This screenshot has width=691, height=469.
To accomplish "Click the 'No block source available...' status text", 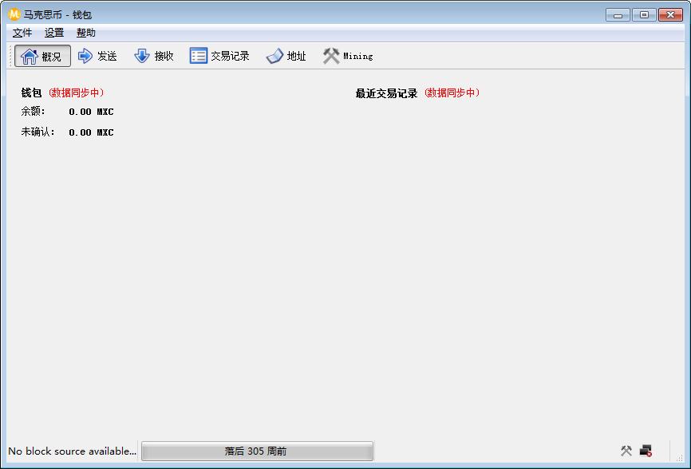I will [x=73, y=451].
